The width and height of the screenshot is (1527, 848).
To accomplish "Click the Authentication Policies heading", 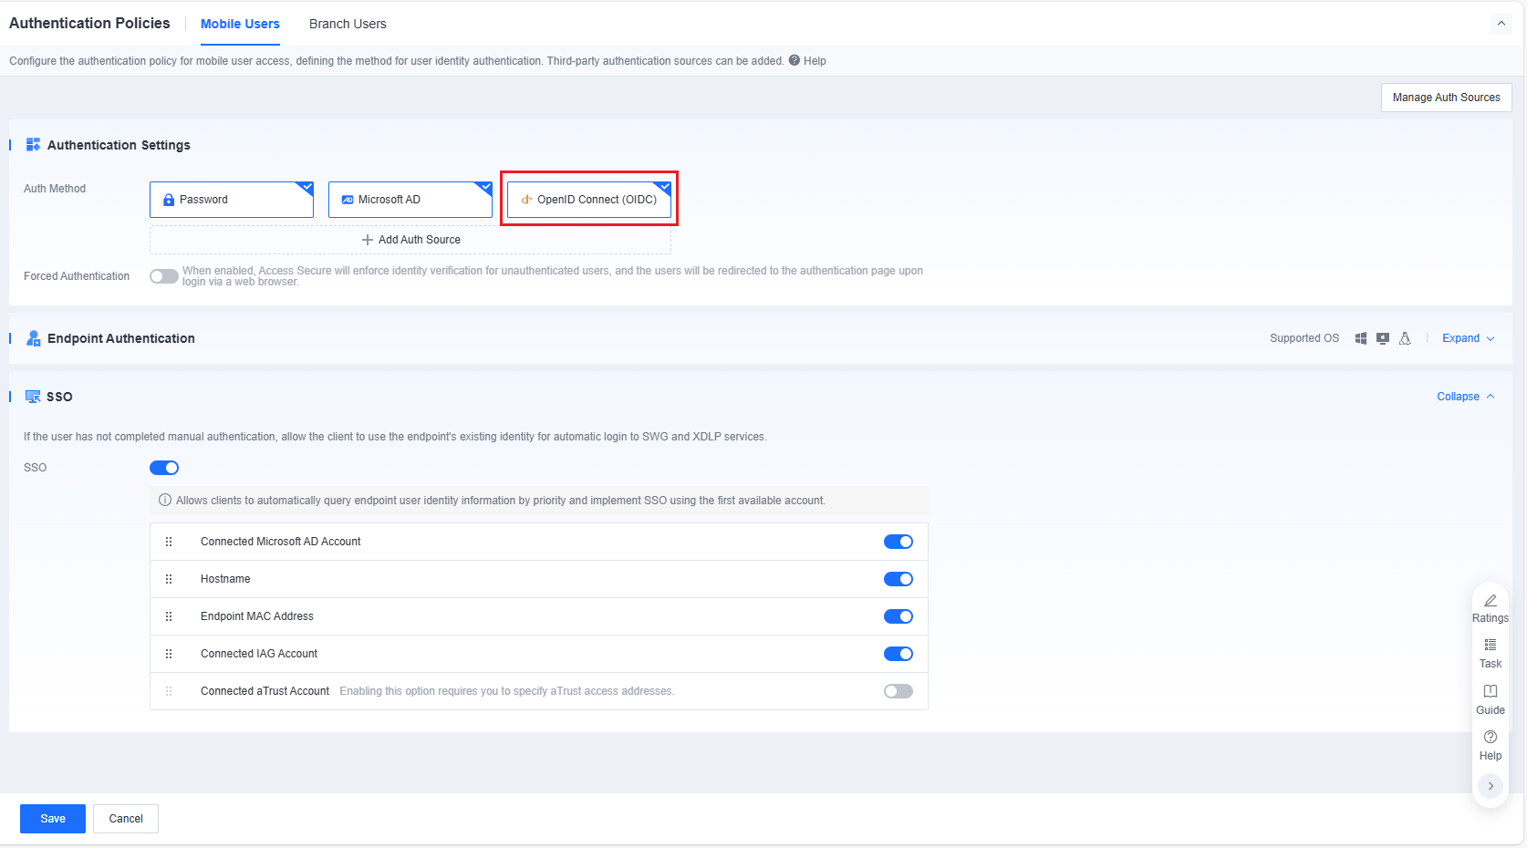I will (89, 23).
